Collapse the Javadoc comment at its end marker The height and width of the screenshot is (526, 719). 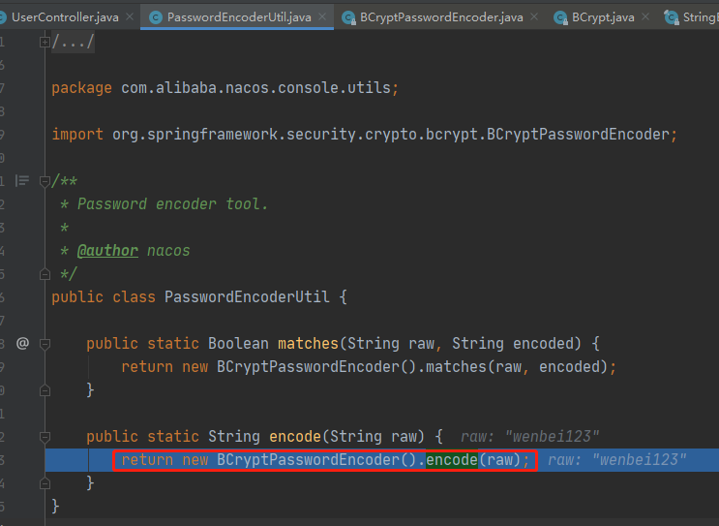point(45,274)
